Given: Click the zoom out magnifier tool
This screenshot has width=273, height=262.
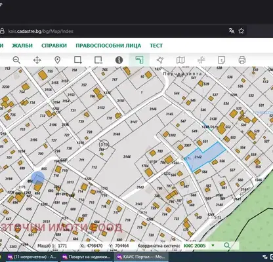Looking at the screenshot, I should 16,60.
